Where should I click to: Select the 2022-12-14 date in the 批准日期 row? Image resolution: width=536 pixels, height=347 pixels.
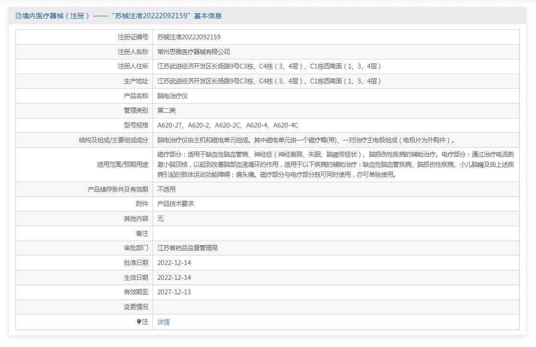coord(174,263)
